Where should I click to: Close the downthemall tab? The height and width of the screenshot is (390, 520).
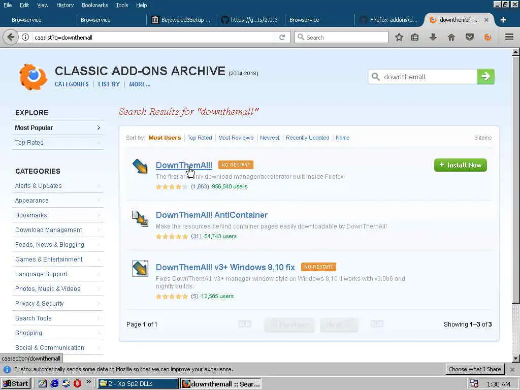click(486, 20)
